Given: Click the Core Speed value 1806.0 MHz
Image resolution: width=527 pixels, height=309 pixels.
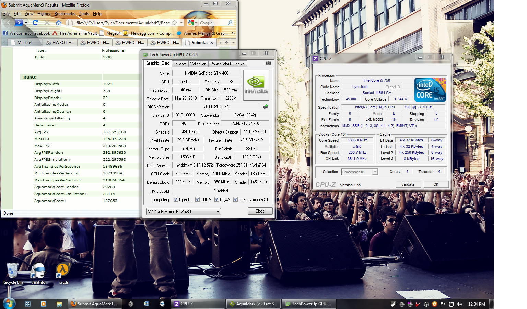Looking at the screenshot, I should [357, 140].
